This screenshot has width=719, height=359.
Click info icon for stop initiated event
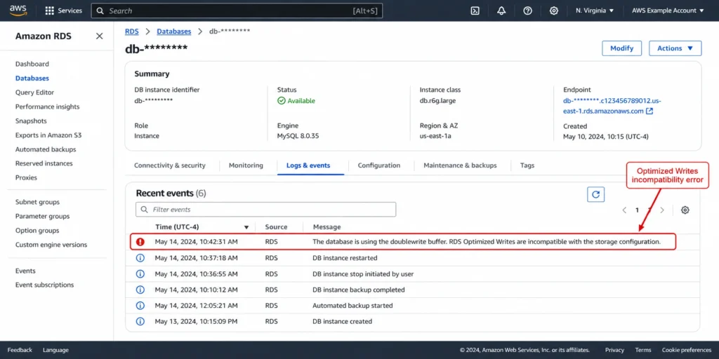coord(140,274)
